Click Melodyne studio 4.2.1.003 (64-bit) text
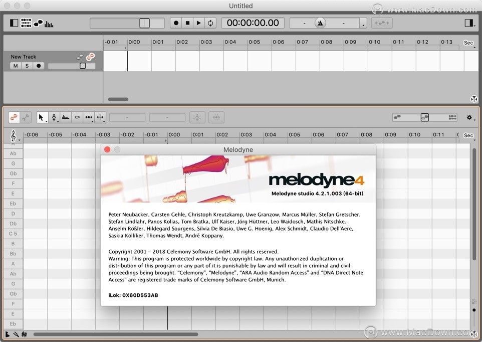This screenshot has width=482, height=342. [317, 194]
